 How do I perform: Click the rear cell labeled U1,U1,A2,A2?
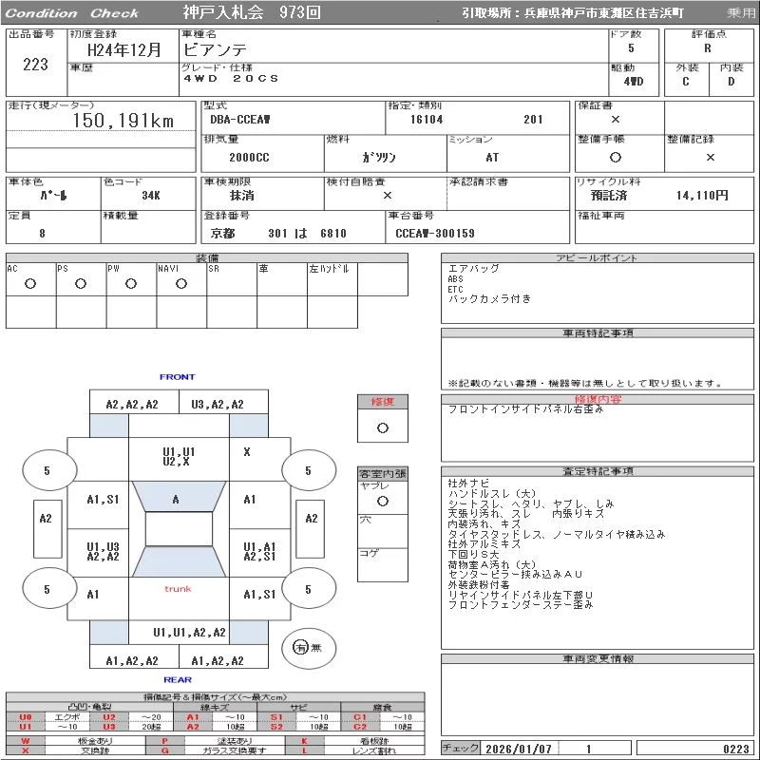(x=190, y=632)
